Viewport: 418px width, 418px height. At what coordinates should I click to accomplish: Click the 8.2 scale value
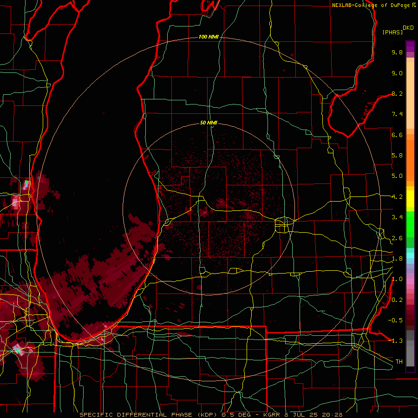coord(397,93)
